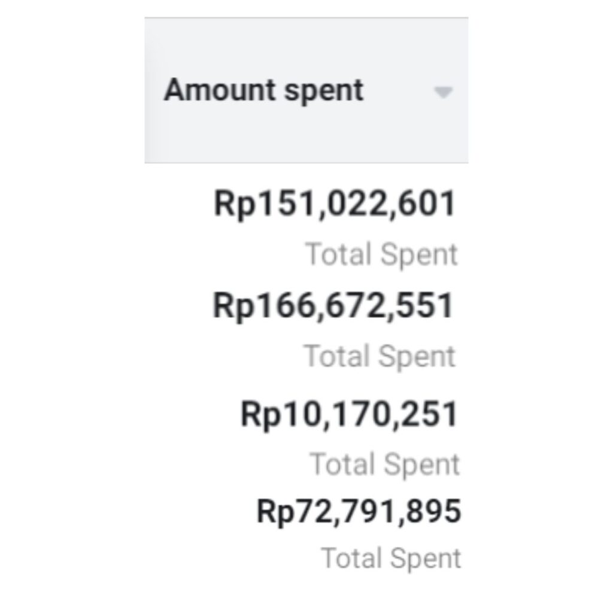Click the top-most Total Spent caption

[x=381, y=254]
